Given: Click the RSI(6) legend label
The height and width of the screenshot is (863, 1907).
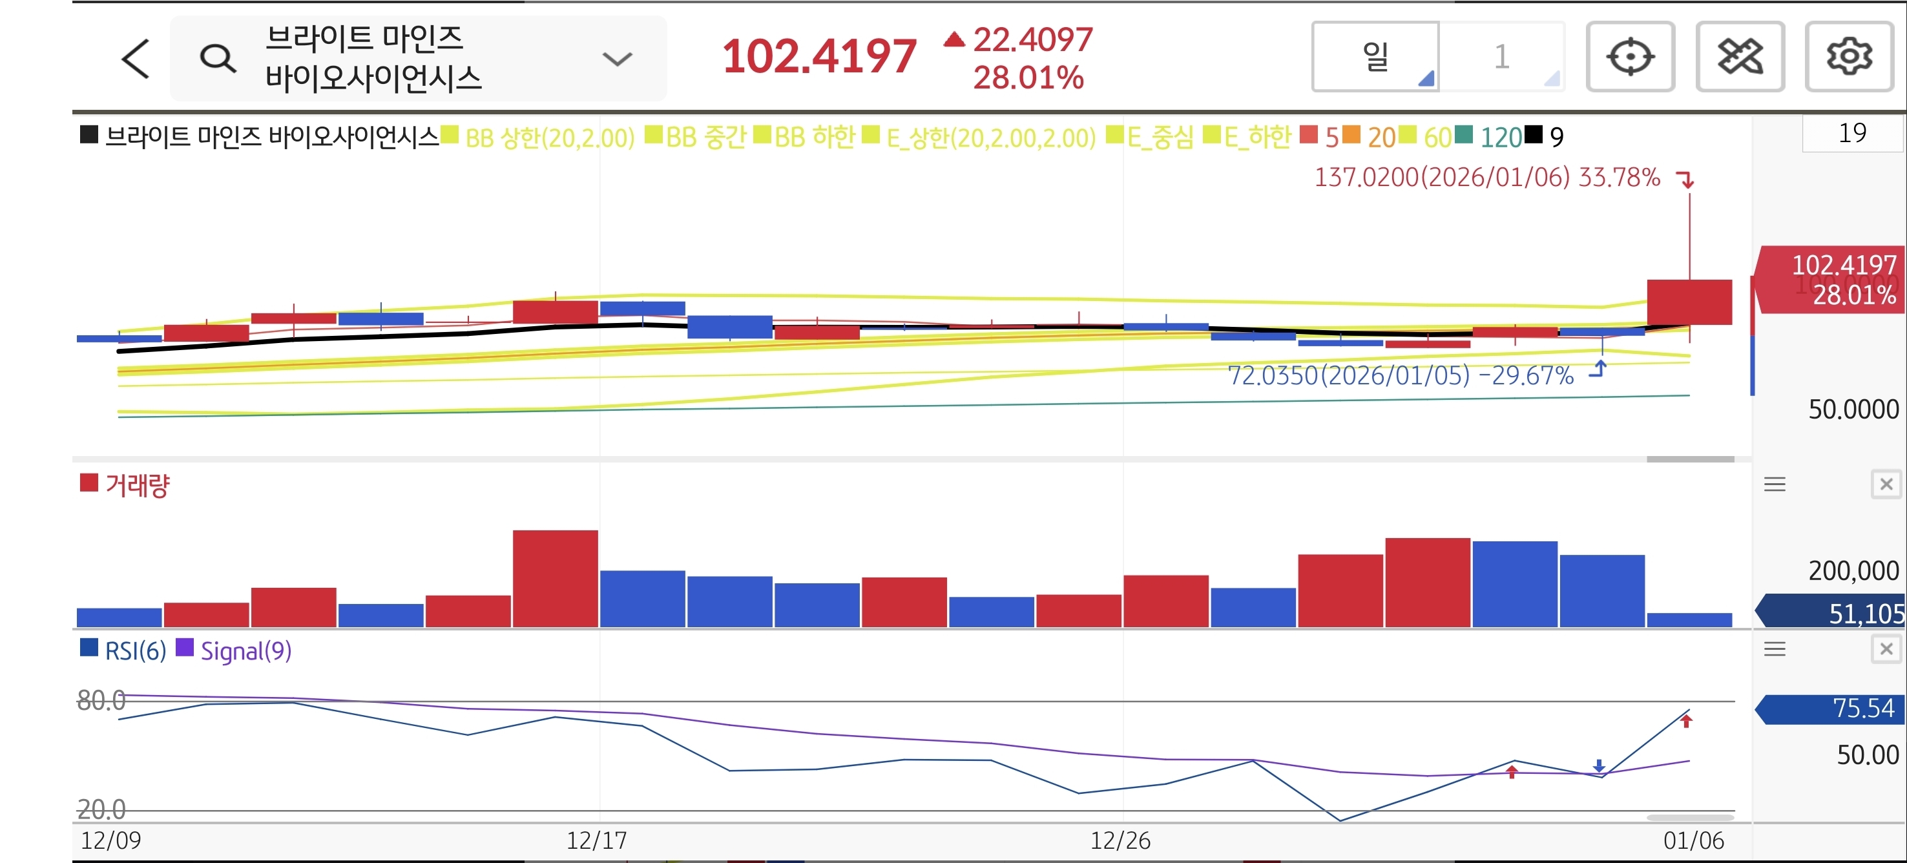Looking at the screenshot, I should [x=135, y=650].
